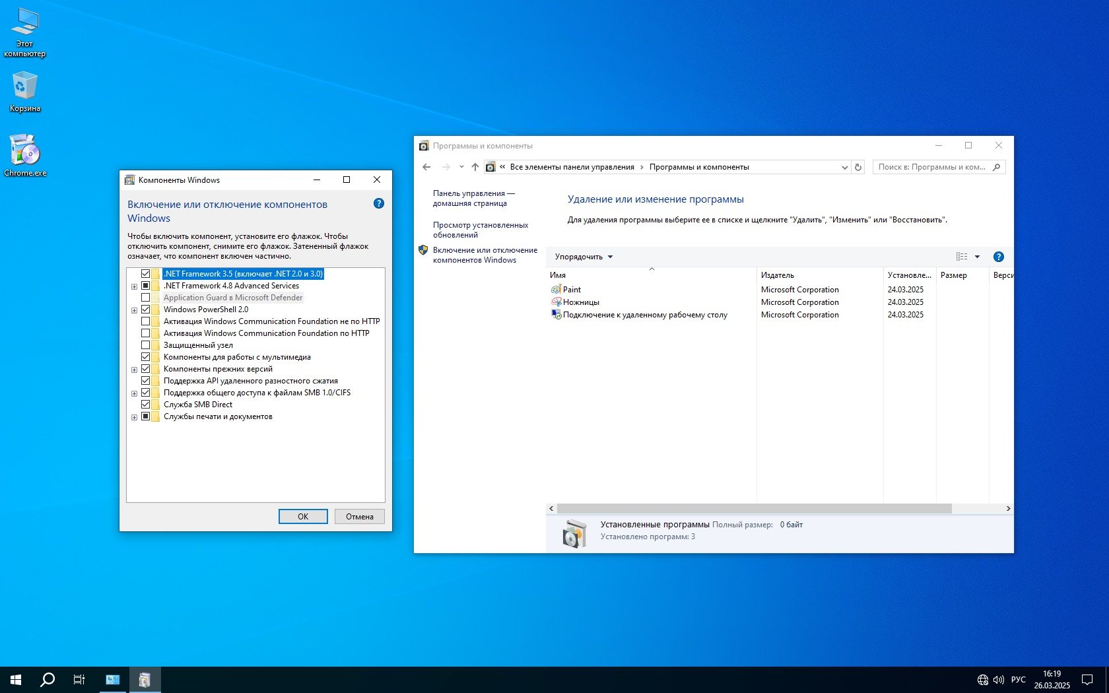Click the help icon in Windows Components dialog
1109x693 pixels.
(378, 203)
